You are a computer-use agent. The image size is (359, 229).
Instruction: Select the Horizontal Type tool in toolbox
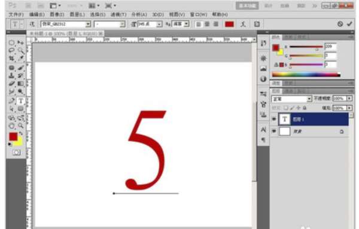coord(21,100)
